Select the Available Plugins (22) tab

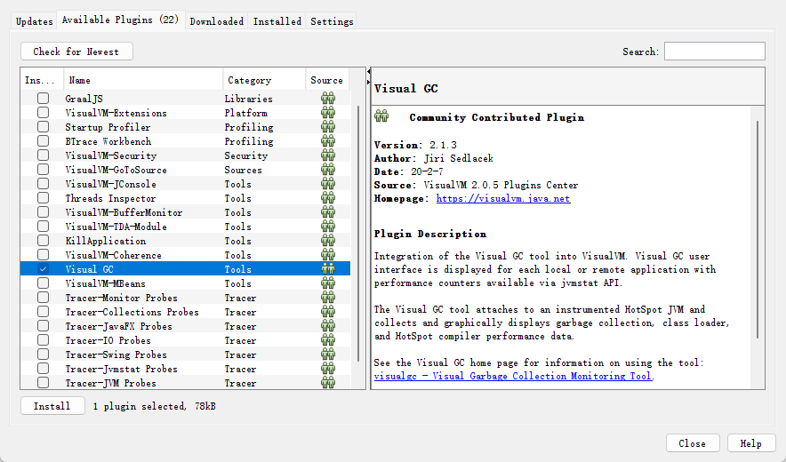(x=120, y=20)
